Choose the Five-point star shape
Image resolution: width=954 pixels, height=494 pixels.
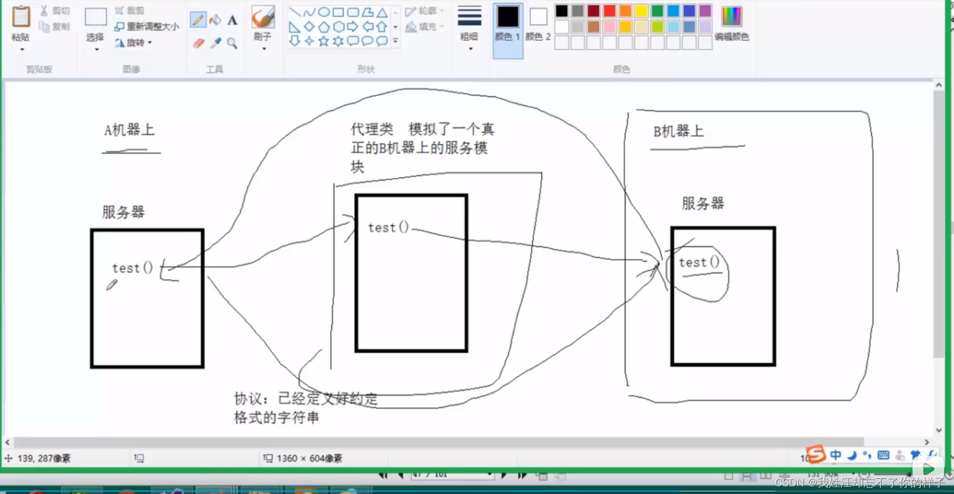pos(324,41)
